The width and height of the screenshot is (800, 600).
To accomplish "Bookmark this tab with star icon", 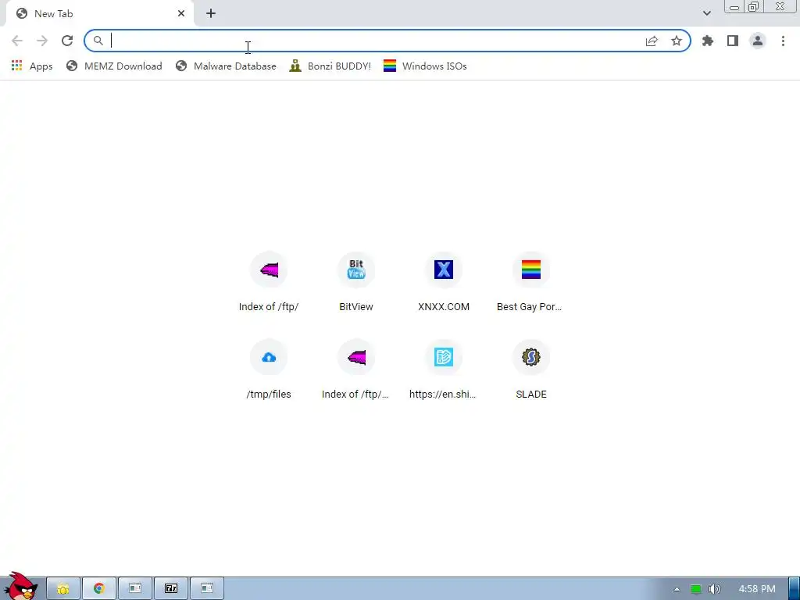I will [x=677, y=41].
